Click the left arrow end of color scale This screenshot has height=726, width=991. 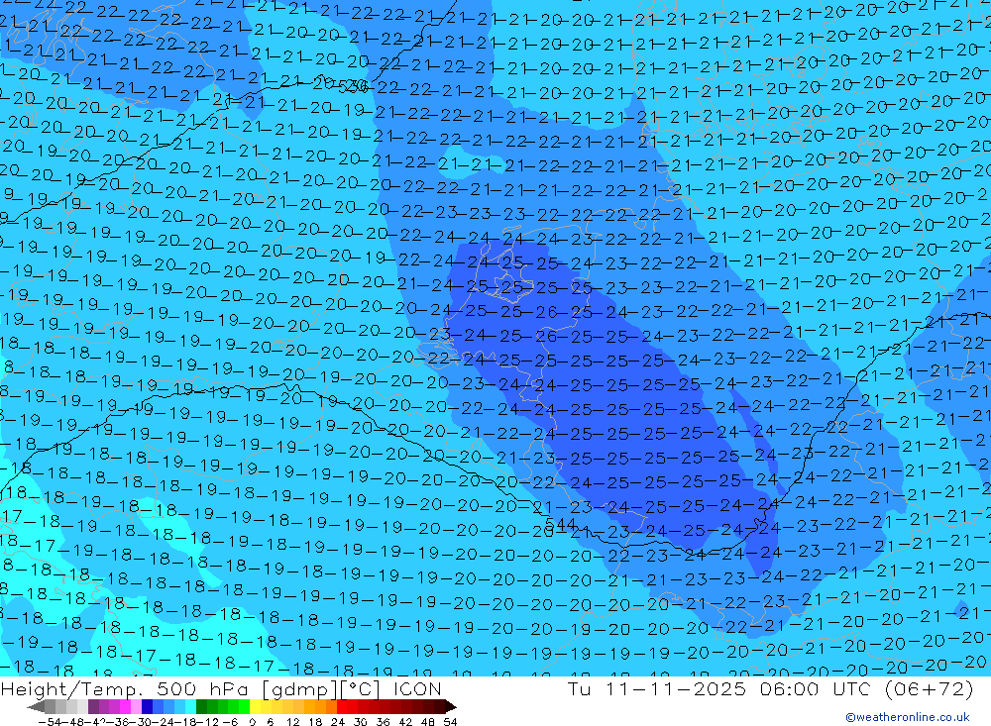click(x=36, y=707)
